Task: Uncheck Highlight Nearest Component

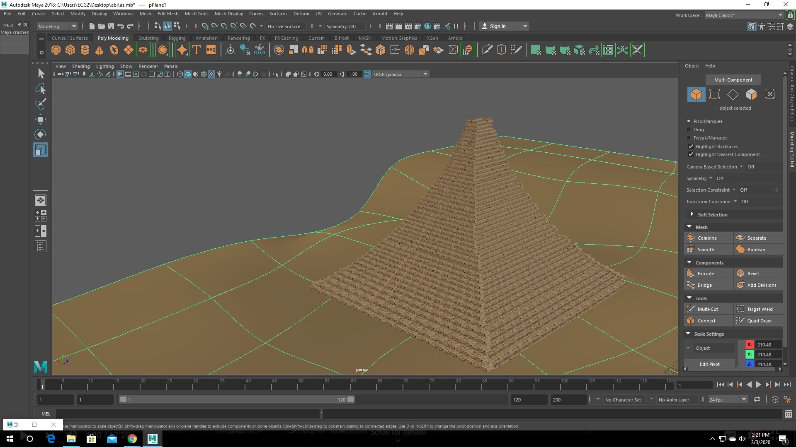Action: pos(691,154)
